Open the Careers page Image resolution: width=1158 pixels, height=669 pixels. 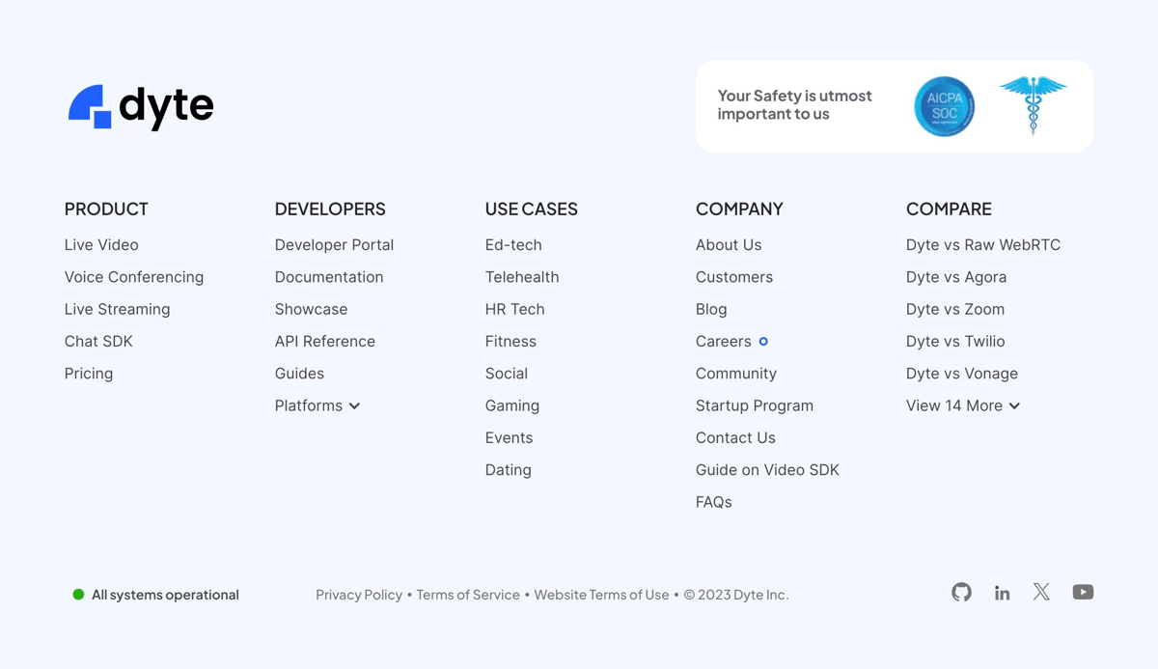723,341
